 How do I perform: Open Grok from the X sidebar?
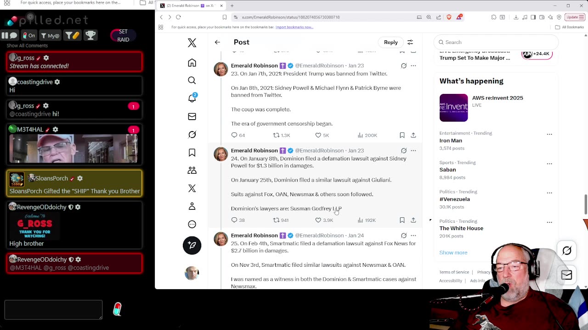point(192,134)
